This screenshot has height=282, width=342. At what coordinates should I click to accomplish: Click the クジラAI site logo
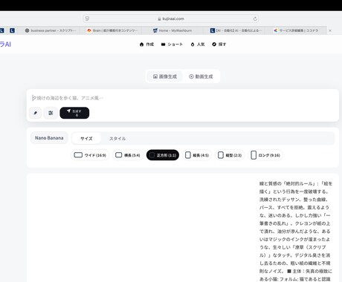coord(5,45)
